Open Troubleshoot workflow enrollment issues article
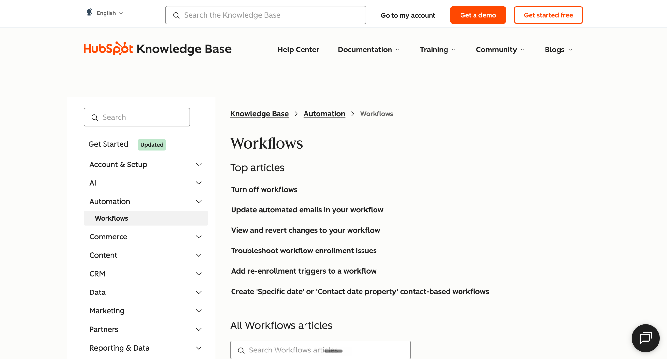The width and height of the screenshot is (667, 359). pos(304,251)
